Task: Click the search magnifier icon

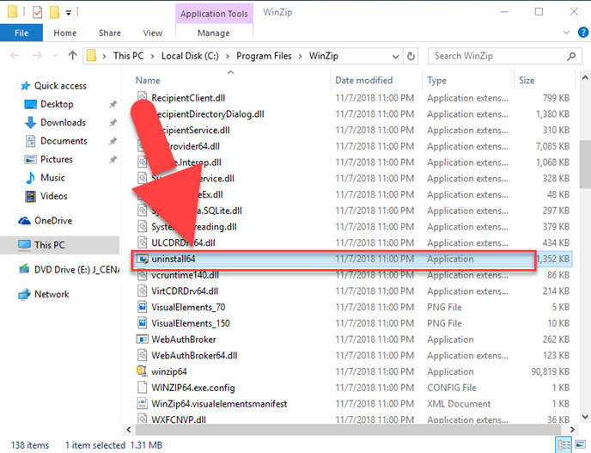Action: 571,56
